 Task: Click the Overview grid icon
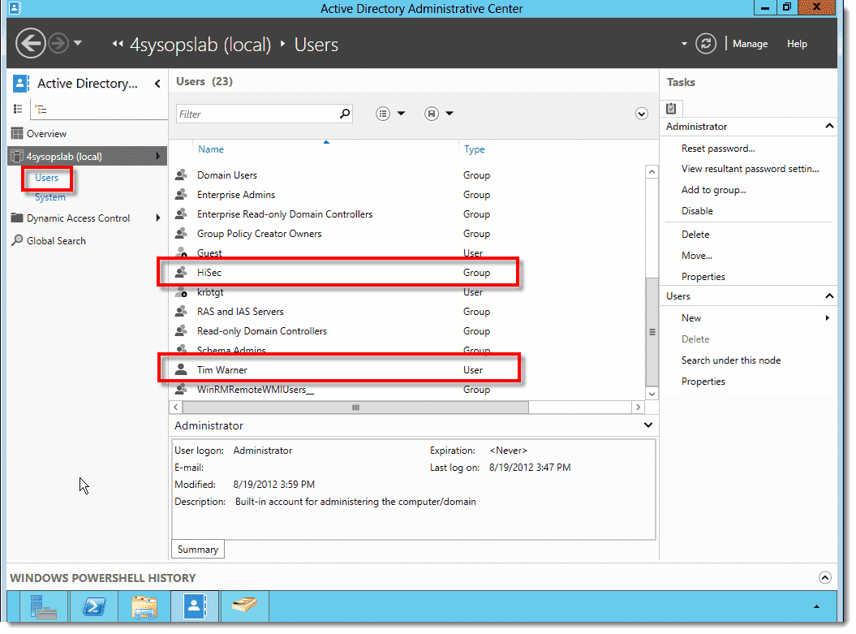pyautogui.click(x=17, y=134)
